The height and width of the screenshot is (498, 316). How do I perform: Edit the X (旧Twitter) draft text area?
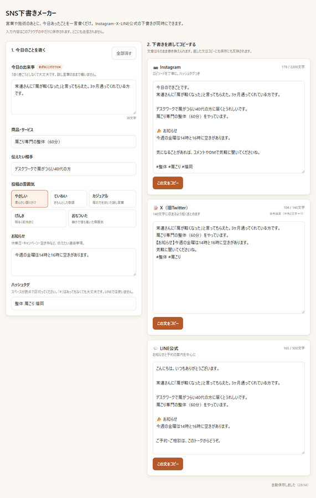(229, 267)
